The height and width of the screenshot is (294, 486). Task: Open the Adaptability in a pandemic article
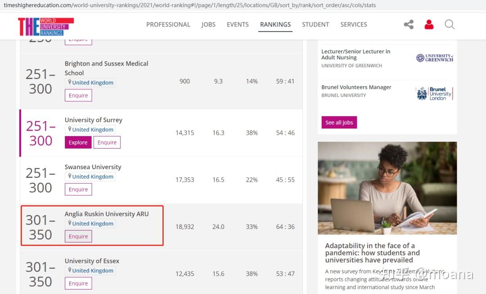(x=372, y=253)
